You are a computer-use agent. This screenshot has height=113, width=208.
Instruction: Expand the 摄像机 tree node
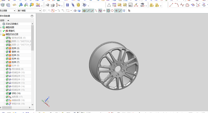(1, 31)
